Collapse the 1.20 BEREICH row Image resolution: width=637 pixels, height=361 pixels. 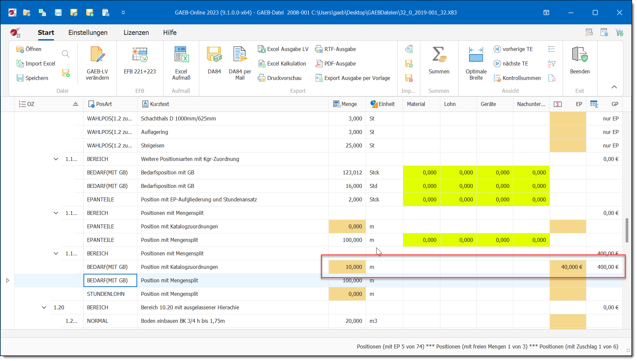[x=44, y=307]
